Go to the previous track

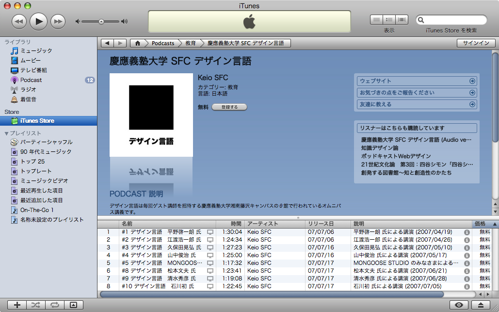tap(19, 21)
